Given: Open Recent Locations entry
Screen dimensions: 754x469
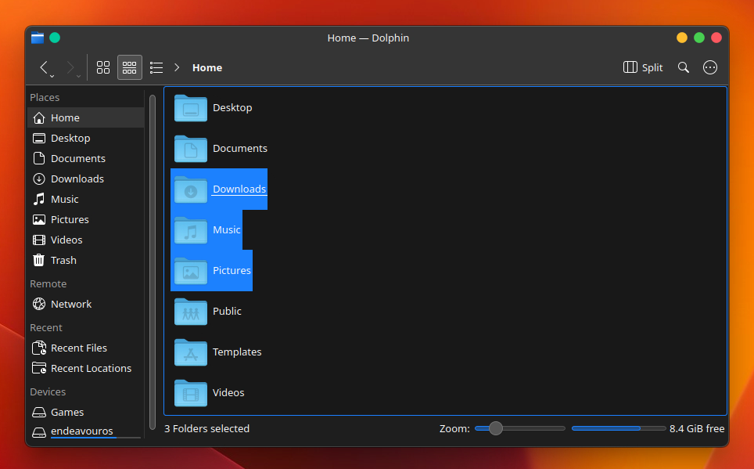Looking at the screenshot, I should click(x=85, y=368).
